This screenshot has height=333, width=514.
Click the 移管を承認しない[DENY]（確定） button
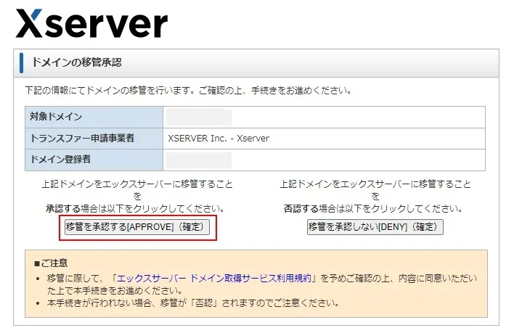375,227
